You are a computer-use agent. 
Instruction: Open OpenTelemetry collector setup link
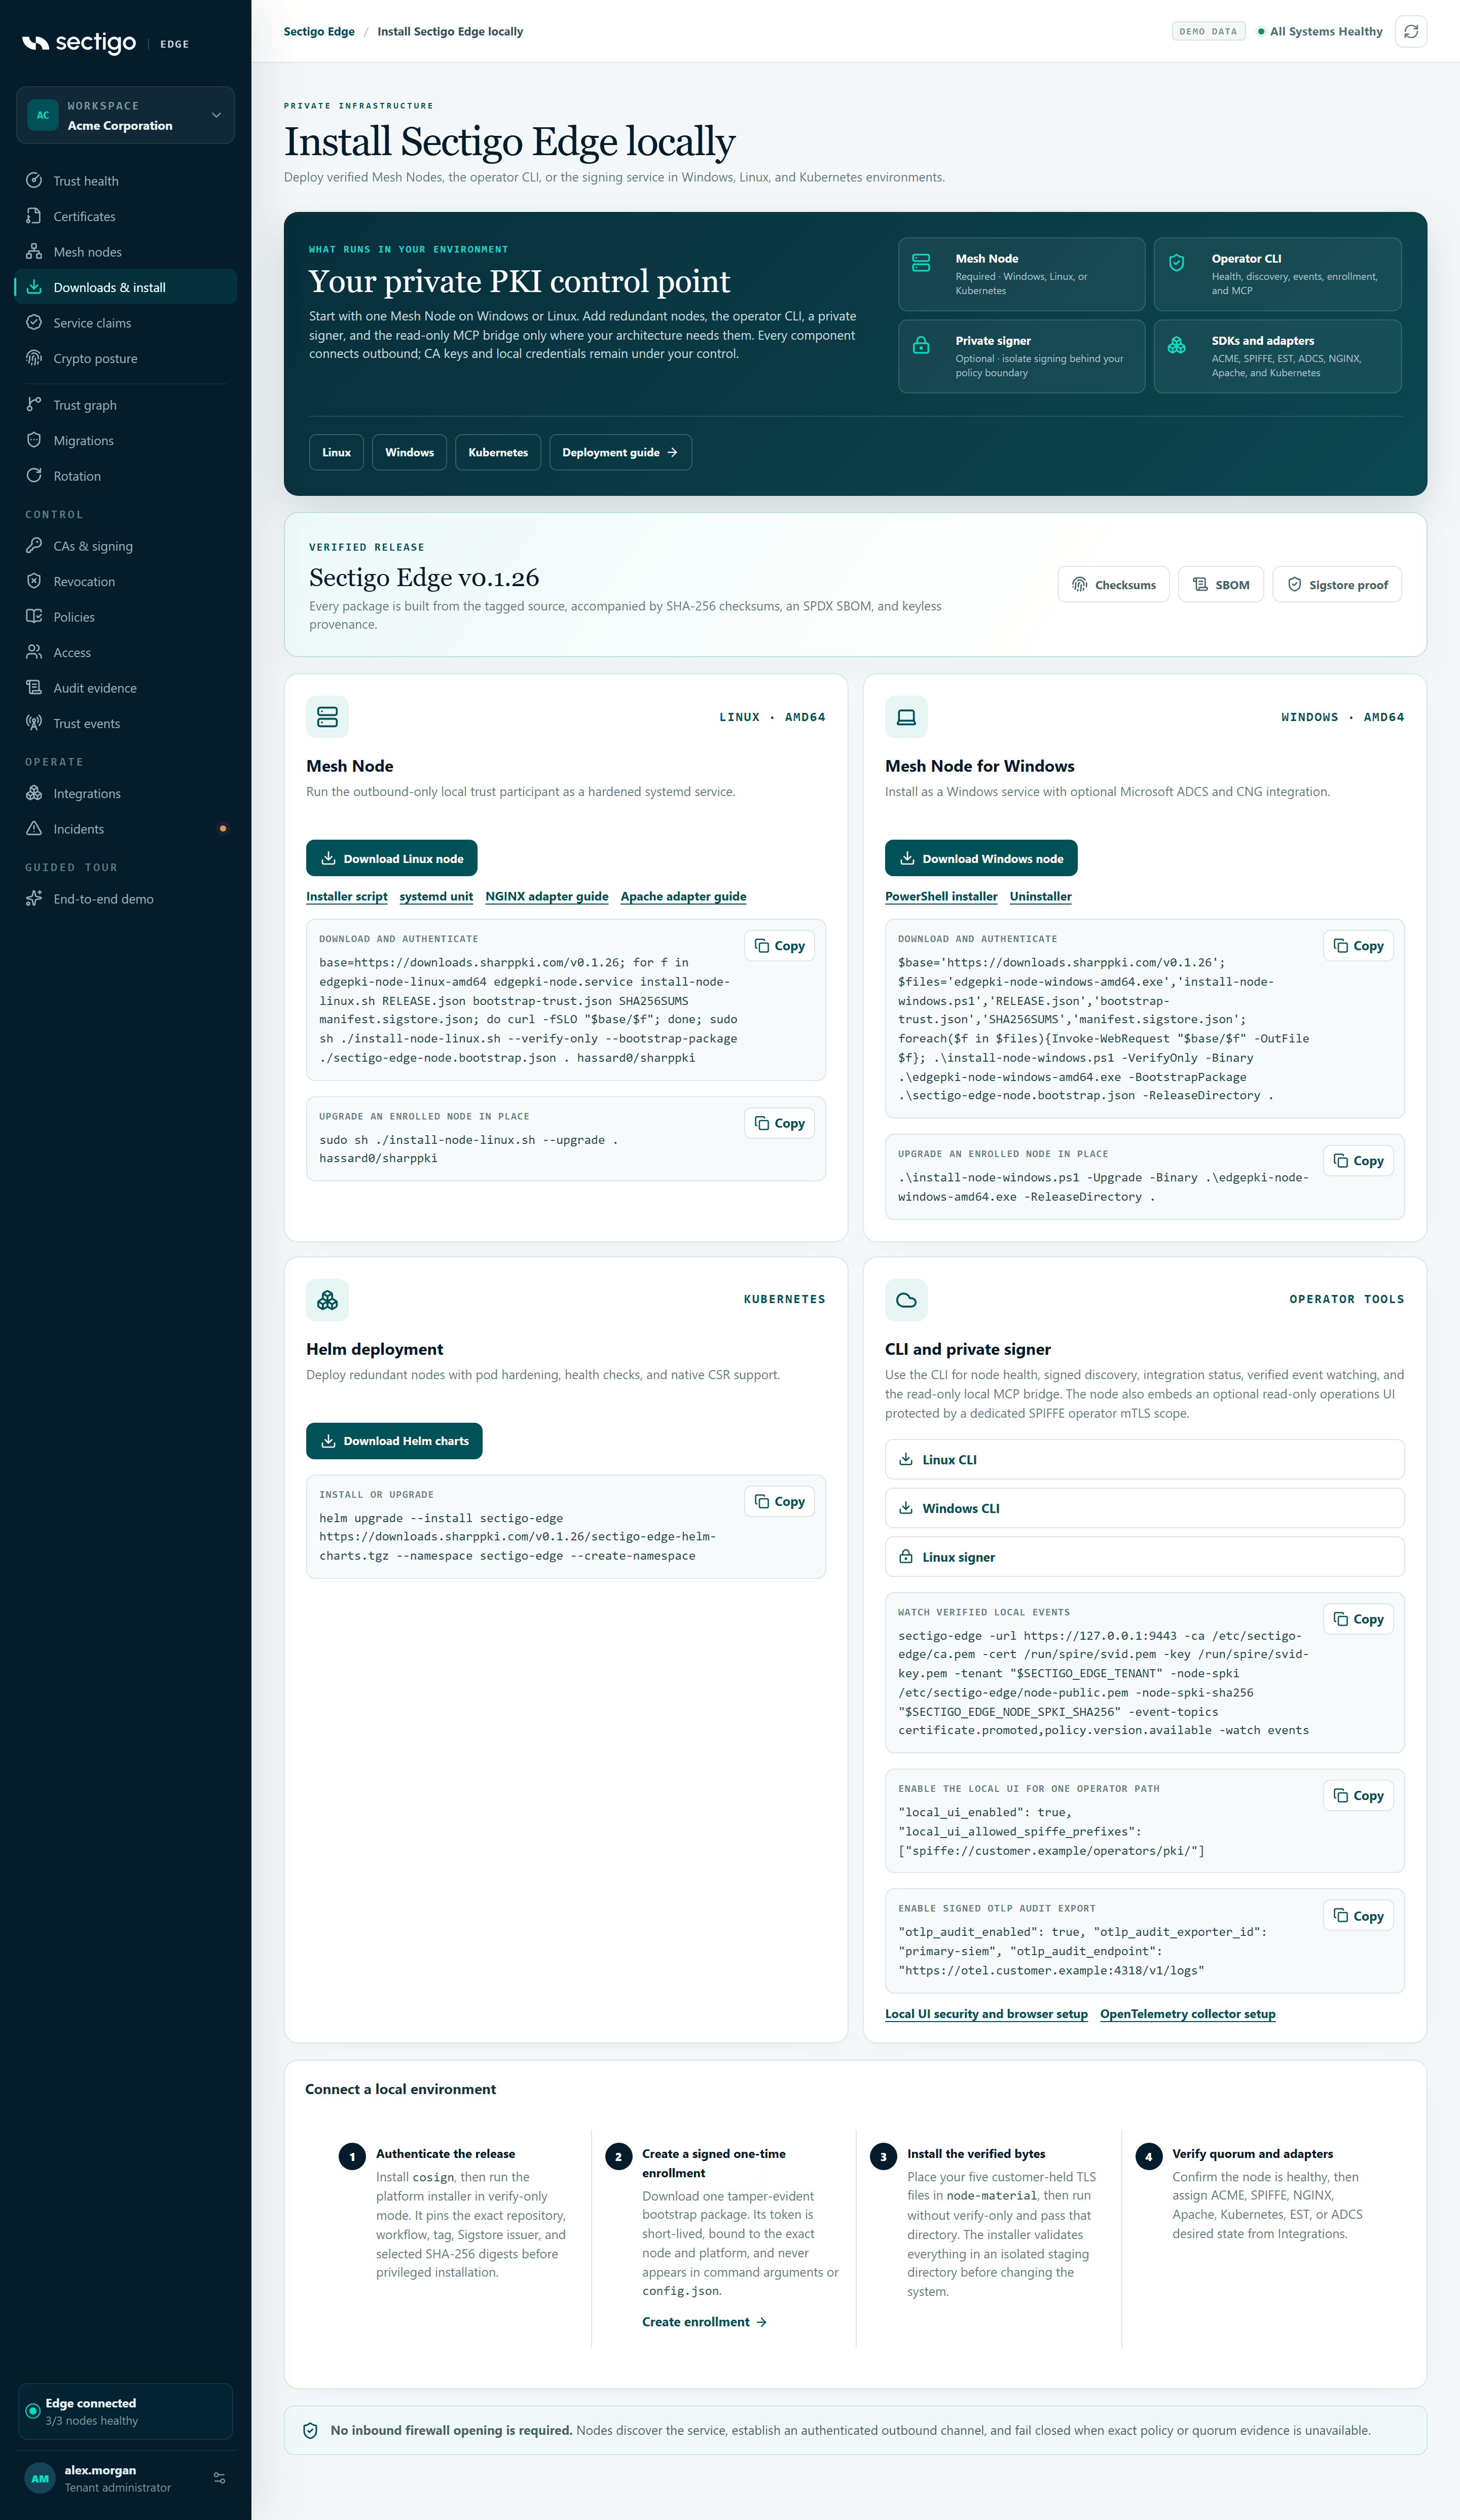click(x=1188, y=2014)
